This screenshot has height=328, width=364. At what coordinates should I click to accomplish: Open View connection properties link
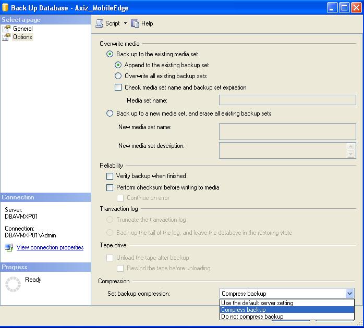point(50,247)
